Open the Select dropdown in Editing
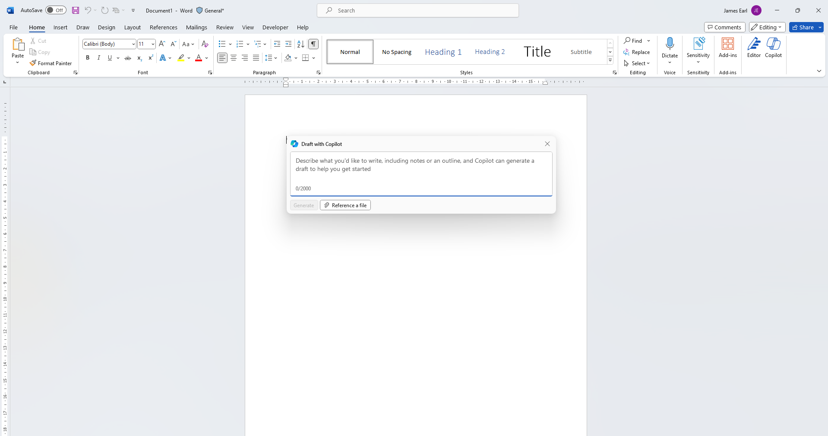Screen dimensions: 828x436 pyautogui.click(x=637, y=63)
